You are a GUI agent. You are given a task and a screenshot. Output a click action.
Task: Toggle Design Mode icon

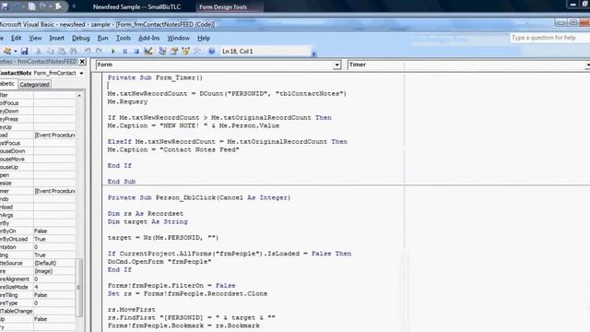(x=148, y=52)
